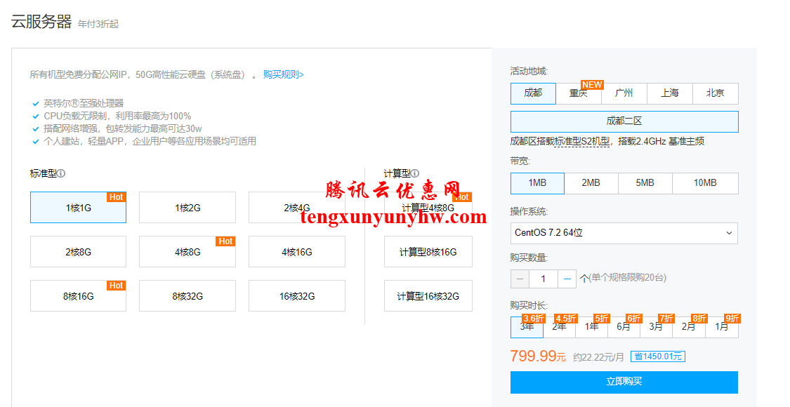Set bandwidth to 2MB
The image size is (790, 407).
(x=591, y=183)
